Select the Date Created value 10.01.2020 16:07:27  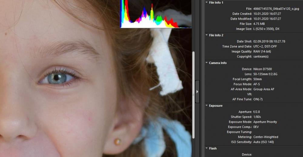267,14
